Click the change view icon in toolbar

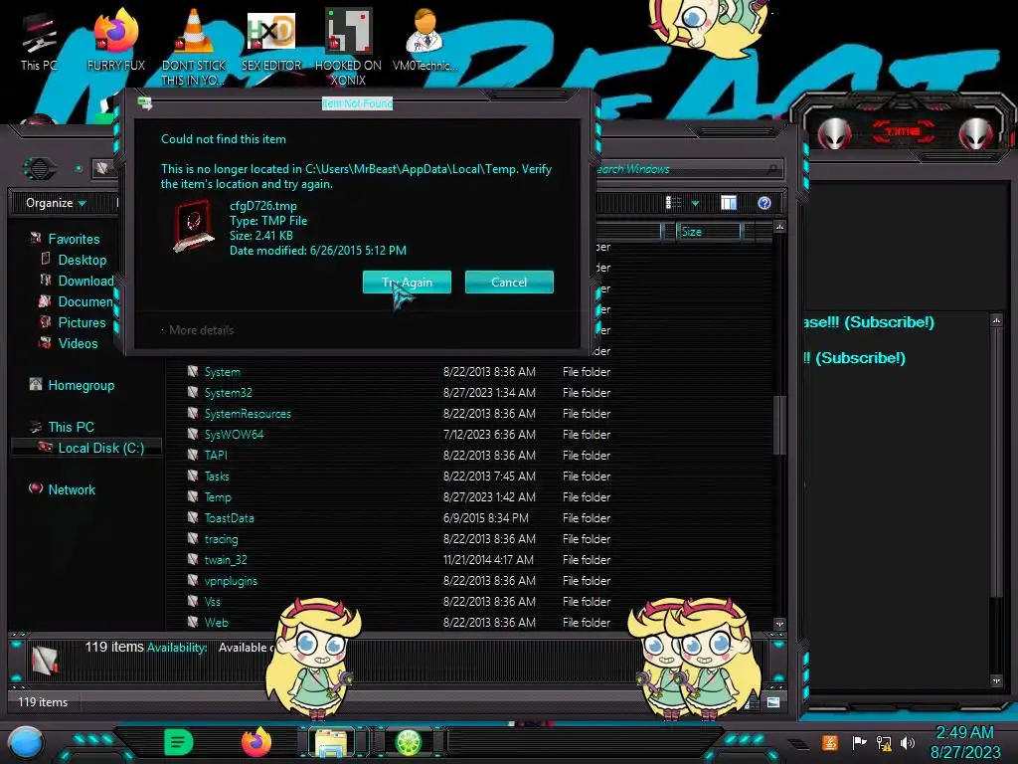coord(673,203)
